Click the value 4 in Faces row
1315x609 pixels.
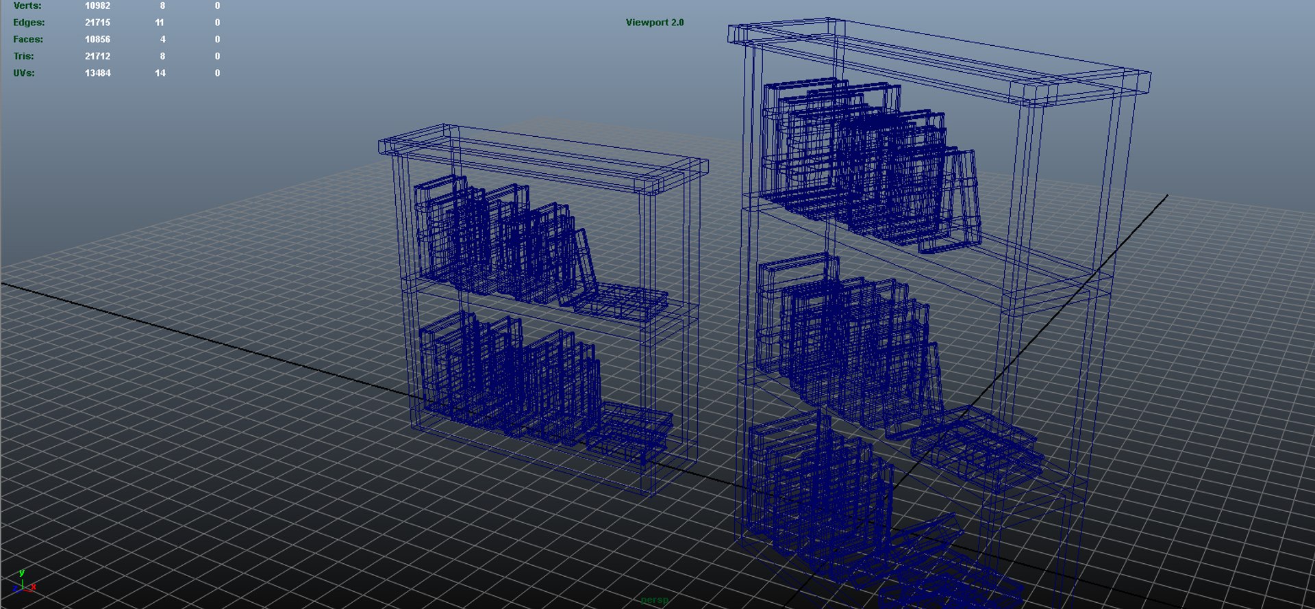pyautogui.click(x=163, y=40)
